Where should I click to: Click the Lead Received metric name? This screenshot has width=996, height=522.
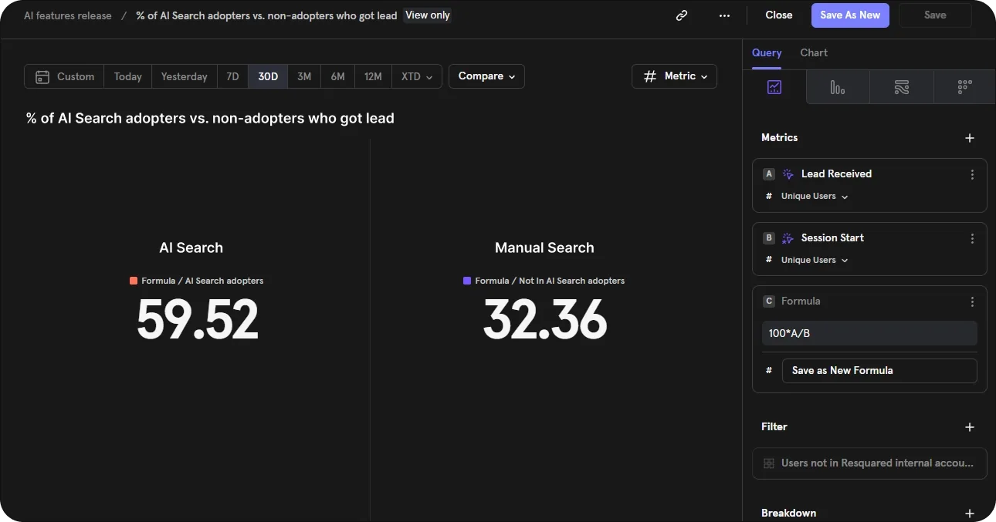pos(836,174)
